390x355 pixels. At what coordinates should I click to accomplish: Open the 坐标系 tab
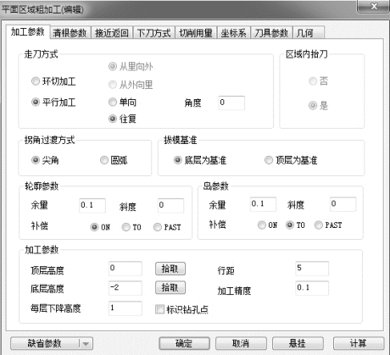click(x=233, y=33)
